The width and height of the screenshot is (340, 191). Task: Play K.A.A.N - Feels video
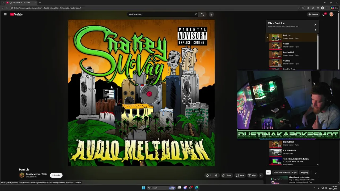coord(292,152)
